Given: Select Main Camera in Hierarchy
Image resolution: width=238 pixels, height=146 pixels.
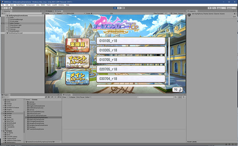Looking at the screenshot, I should tap(15, 23).
